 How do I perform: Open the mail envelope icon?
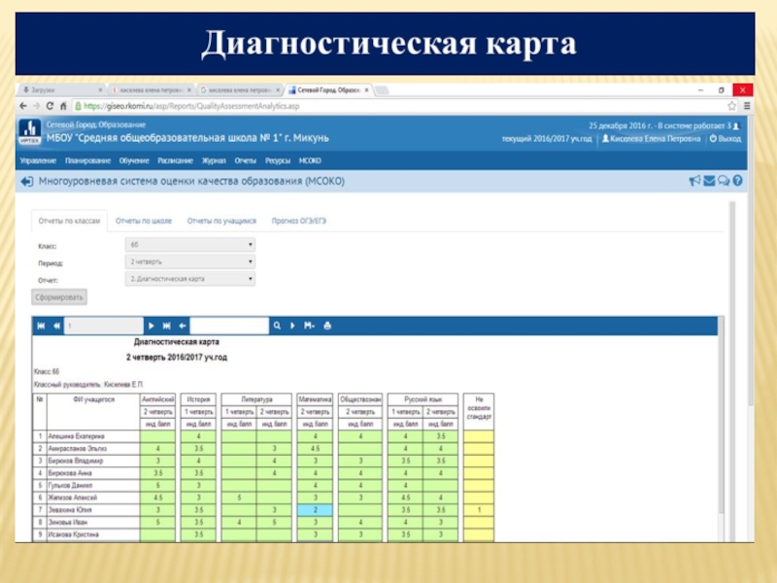(709, 181)
